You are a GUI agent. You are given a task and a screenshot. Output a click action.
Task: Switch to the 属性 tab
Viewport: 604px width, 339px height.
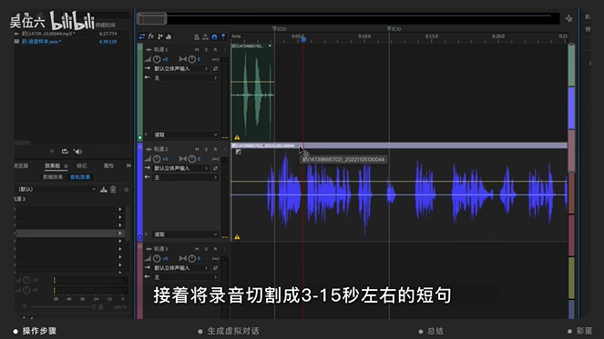pyautogui.click(x=108, y=165)
